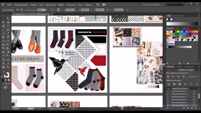Move artboard up with arrow button

click(184, 108)
